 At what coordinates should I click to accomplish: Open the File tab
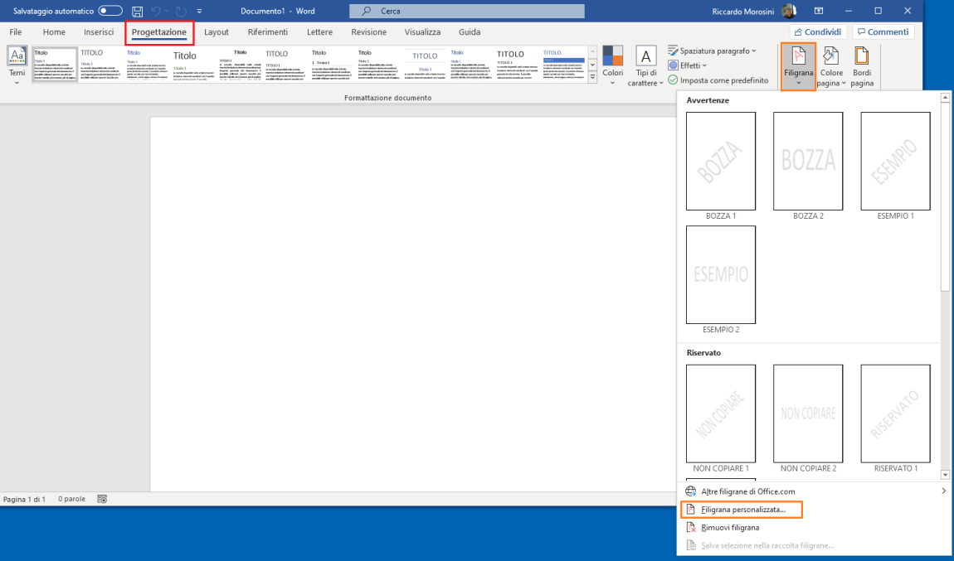tap(15, 31)
